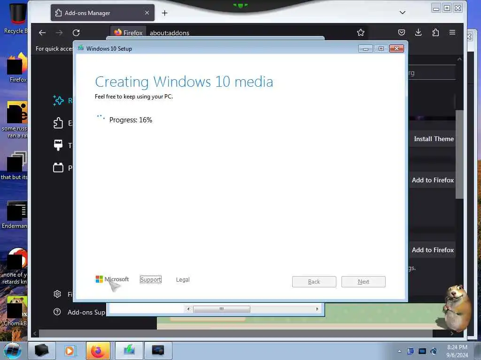Click the lower Add to Firefox button
Image resolution: width=481 pixels, height=360 pixels.
point(433,250)
